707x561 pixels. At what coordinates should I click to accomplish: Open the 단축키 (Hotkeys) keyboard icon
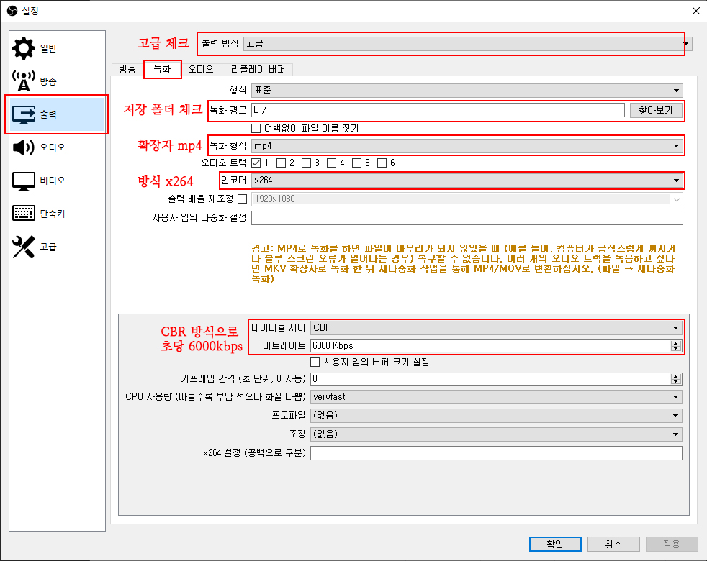(x=24, y=213)
